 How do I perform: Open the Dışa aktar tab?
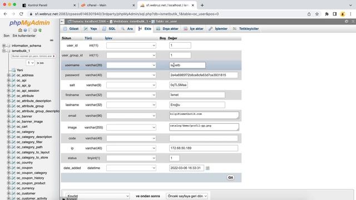click(167, 29)
